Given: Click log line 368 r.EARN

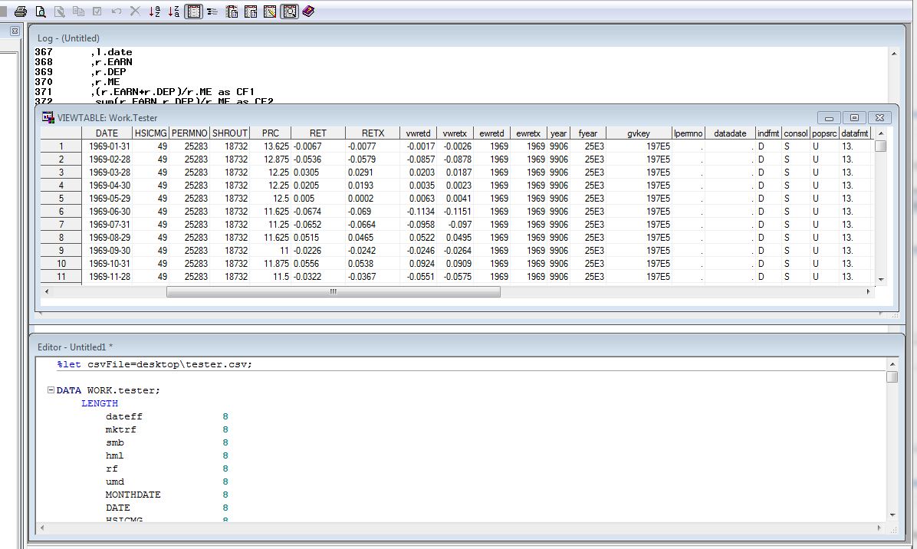Looking at the screenshot, I should 111,62.
